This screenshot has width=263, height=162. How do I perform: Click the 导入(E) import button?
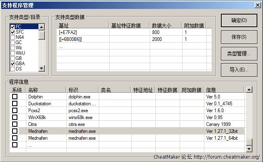click(239, 70)
